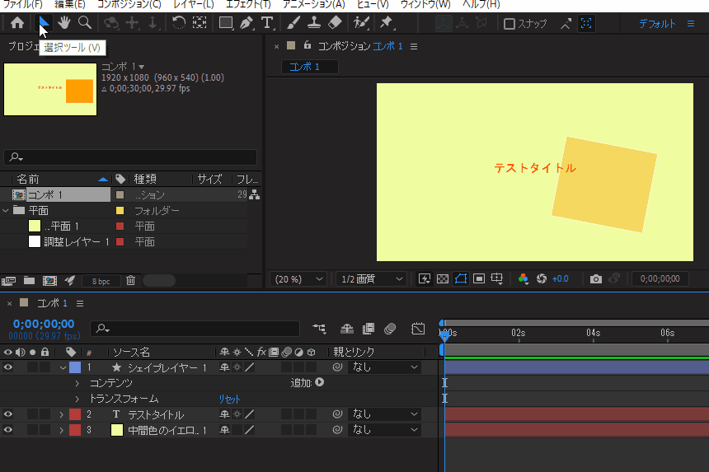Hide the 中間色のイエロー layer via eye icon
This screenshot has width=709, height=472.
pos(7,430)
